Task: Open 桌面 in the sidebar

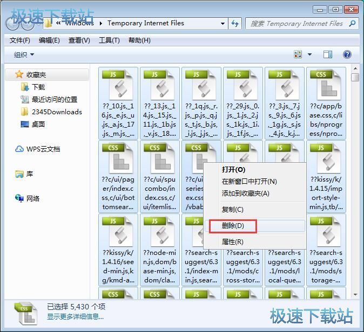Action: 38,124
